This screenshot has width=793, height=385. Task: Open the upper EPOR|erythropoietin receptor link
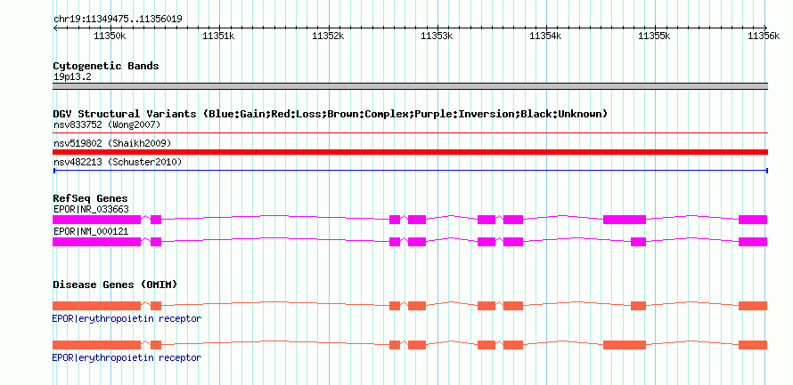pos(127,319)
